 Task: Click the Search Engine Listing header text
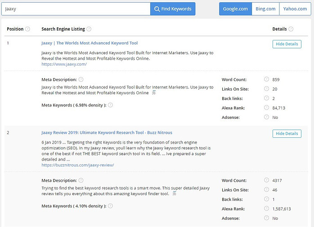pos(63,29)
